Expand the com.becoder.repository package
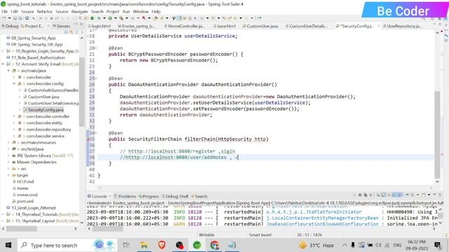This screenshot has width=449, height=252. click(14, 129)
